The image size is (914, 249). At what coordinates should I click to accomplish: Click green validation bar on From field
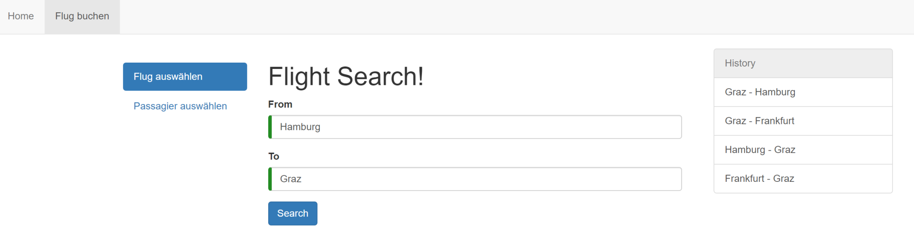pyautogui.click(x=270, y=127)
